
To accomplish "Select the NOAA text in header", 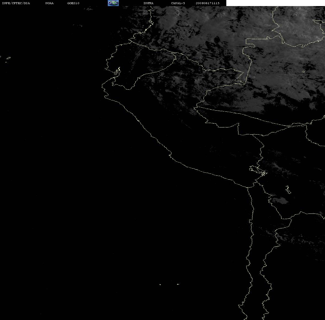I will pyautogui.click(x=49, y=3).
